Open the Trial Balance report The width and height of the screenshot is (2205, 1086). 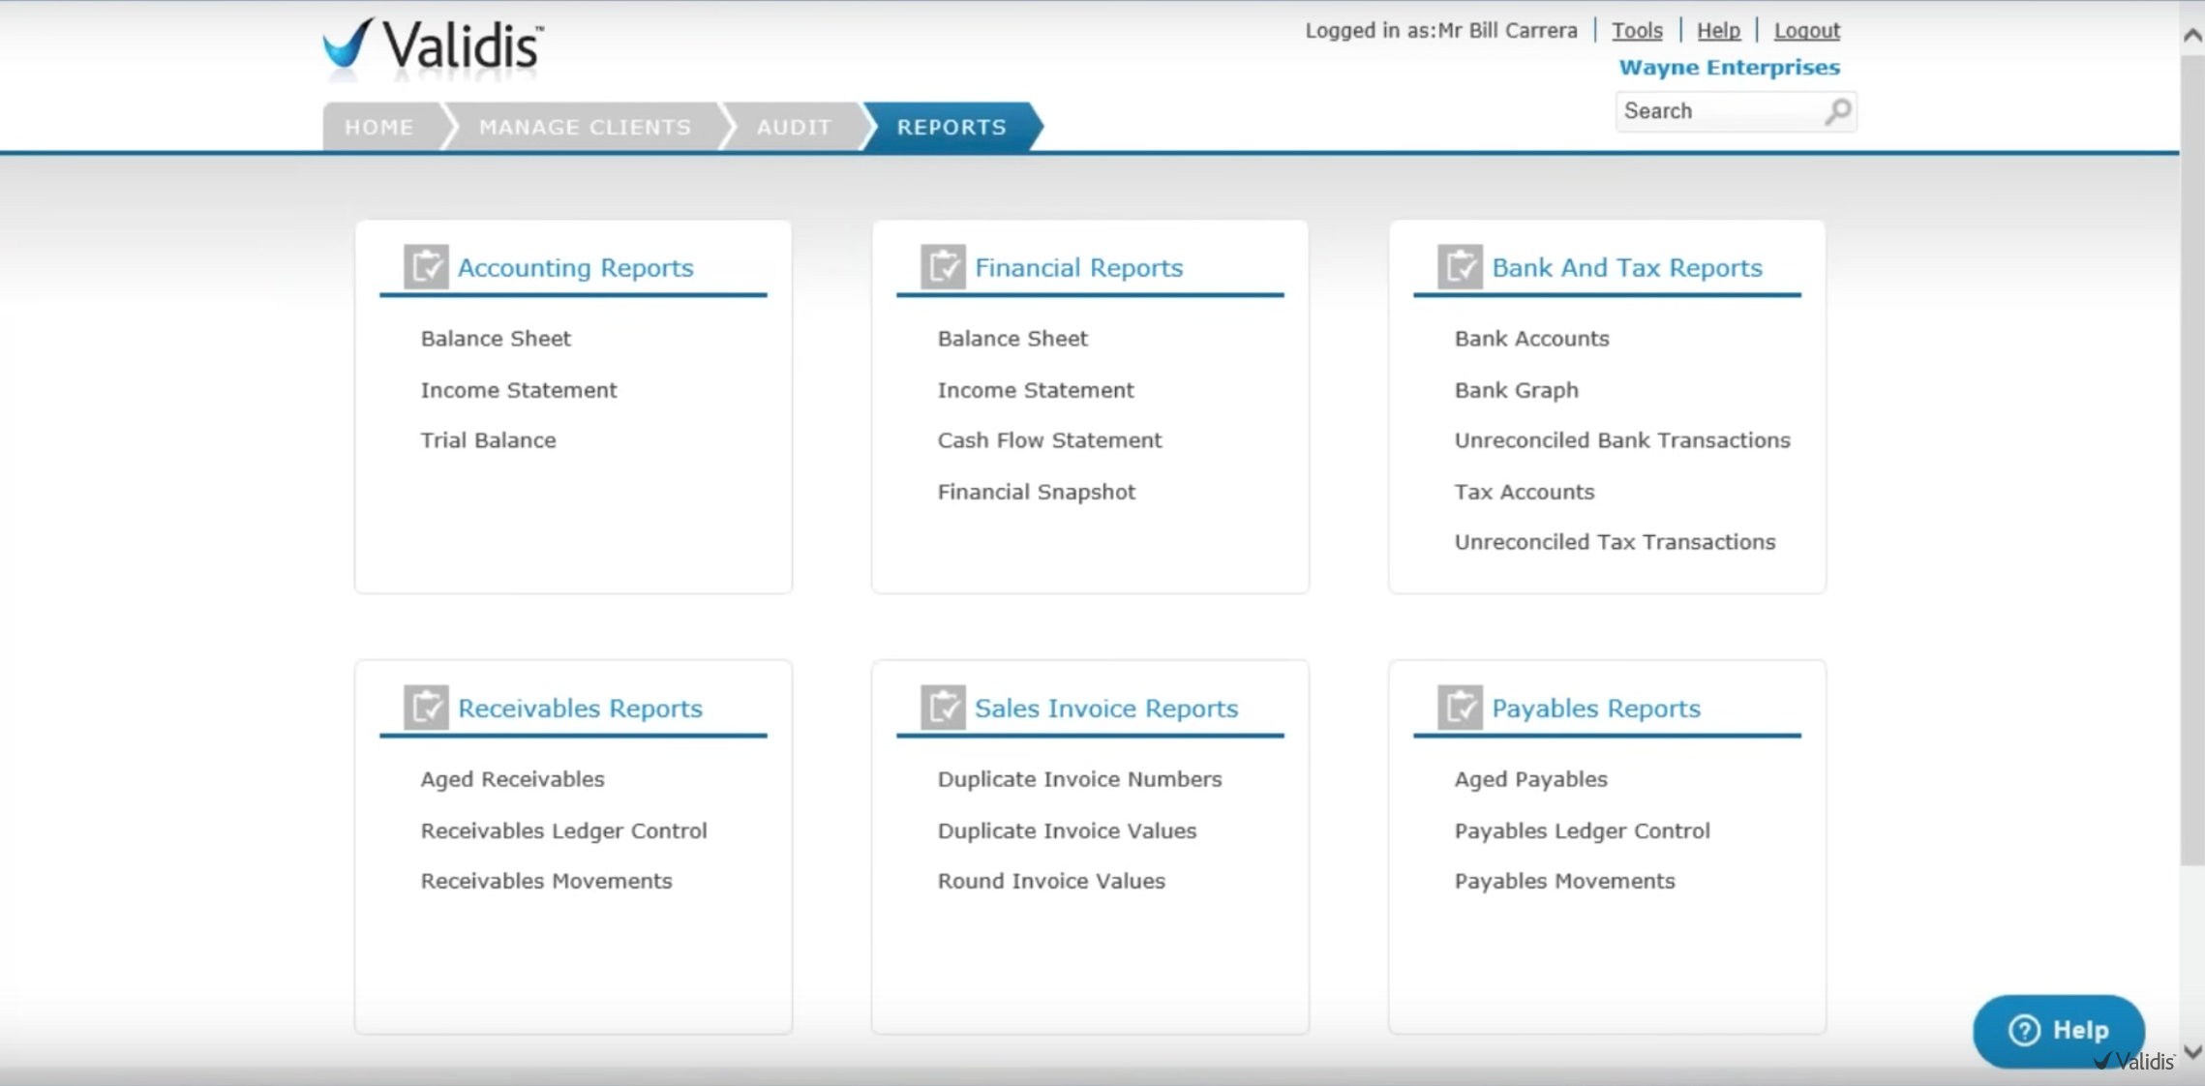[488, 439]
